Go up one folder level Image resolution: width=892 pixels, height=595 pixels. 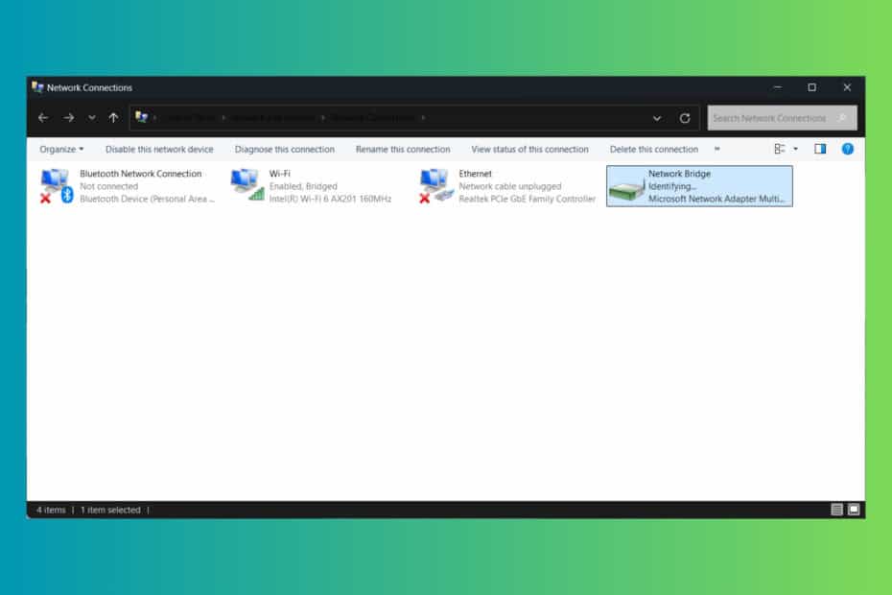pyautogui.click(x=113, y=118)
